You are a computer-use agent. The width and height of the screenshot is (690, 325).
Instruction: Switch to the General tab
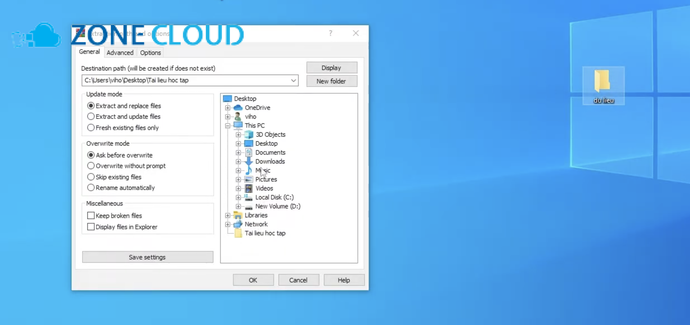89,52
